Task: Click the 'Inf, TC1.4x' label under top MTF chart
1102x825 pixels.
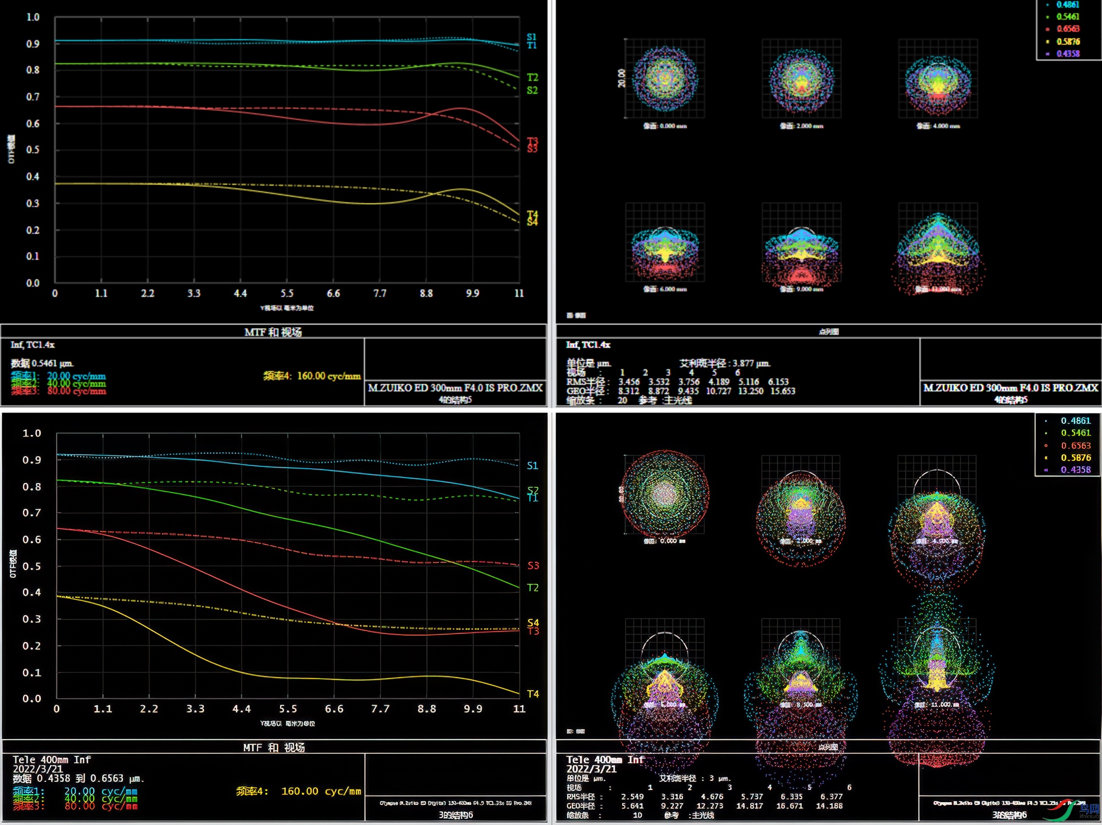Action: (x=32, y=344)
